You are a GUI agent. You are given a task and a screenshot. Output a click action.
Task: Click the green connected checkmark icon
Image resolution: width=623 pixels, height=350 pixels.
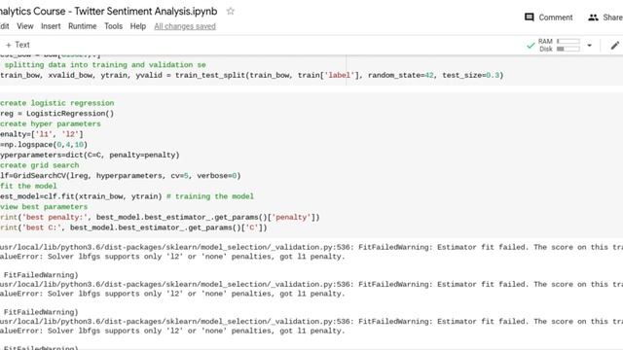[x=531, y=46]
